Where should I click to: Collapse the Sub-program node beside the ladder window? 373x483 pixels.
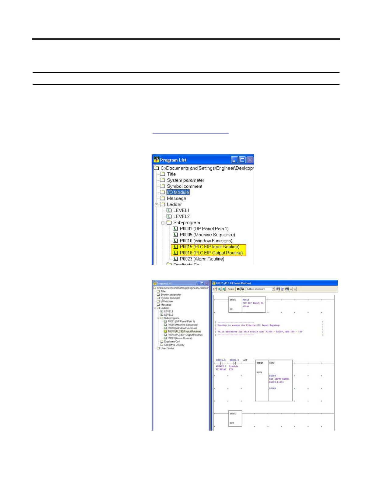tap(158, 318)
